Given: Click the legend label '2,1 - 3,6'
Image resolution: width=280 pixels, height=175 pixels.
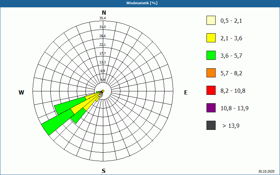Looking at the screenshot, I should 231,38.
